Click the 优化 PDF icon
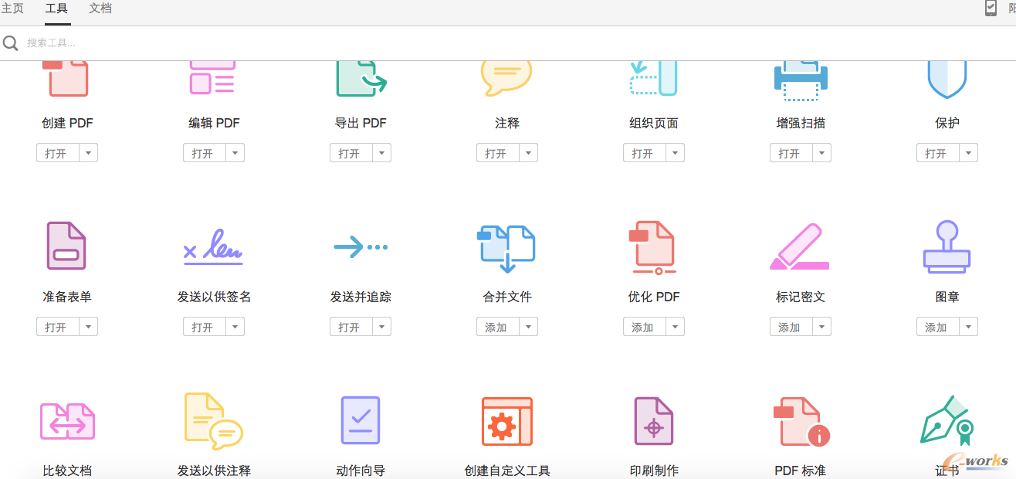The width and height of the screenshot is (1016, 479). click(x=653, y=248)
